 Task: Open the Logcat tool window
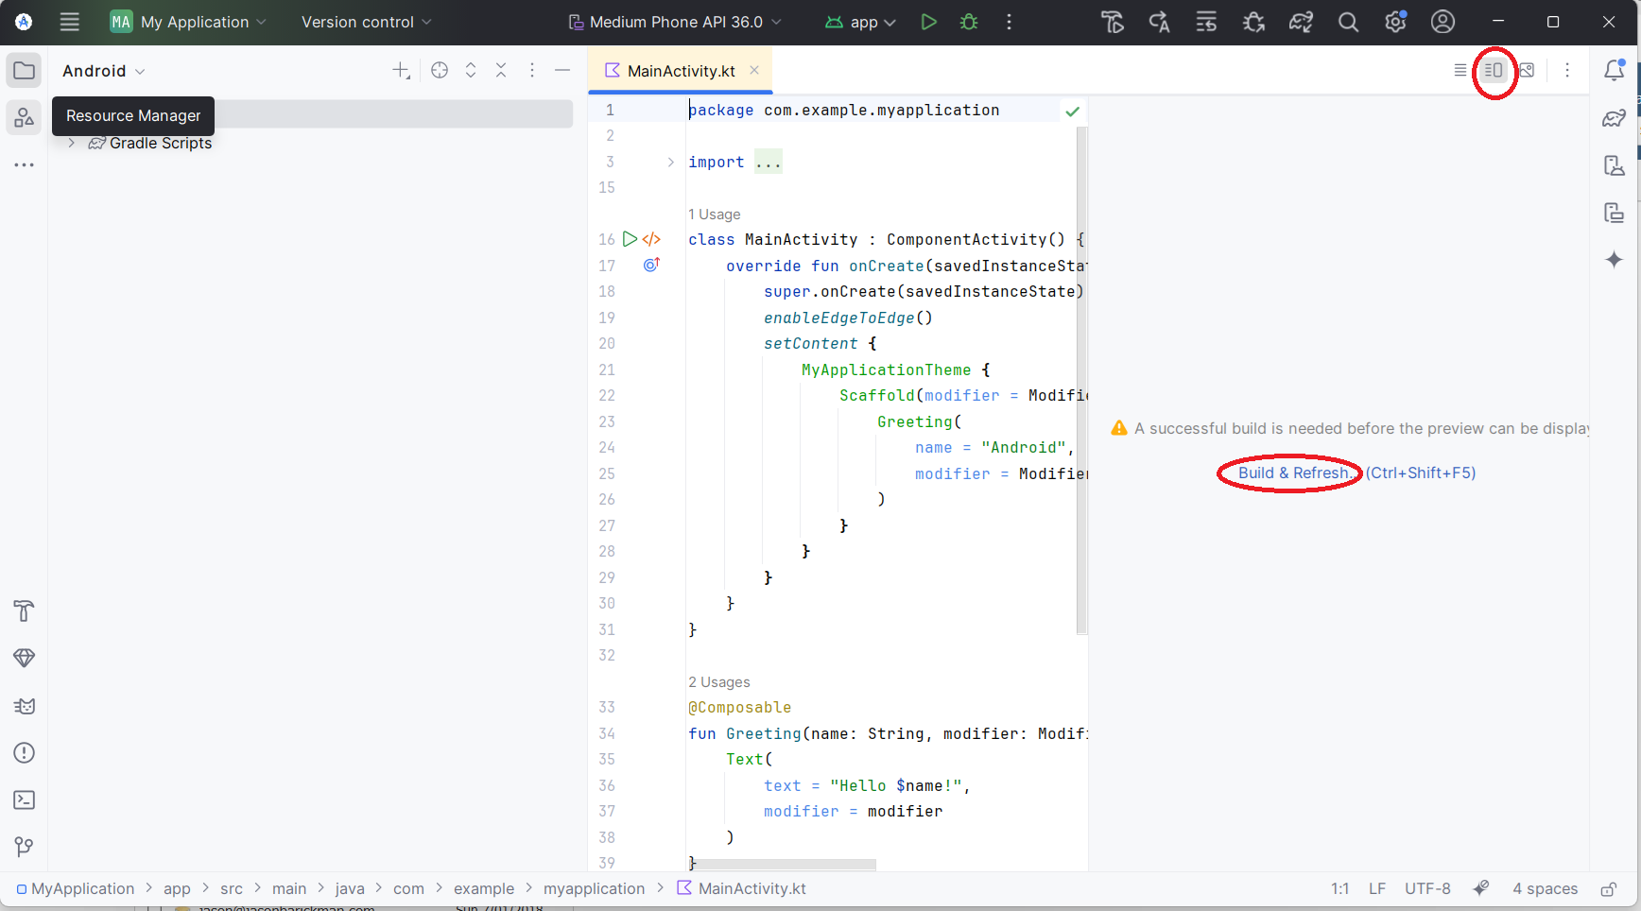[x=24, y=706]
